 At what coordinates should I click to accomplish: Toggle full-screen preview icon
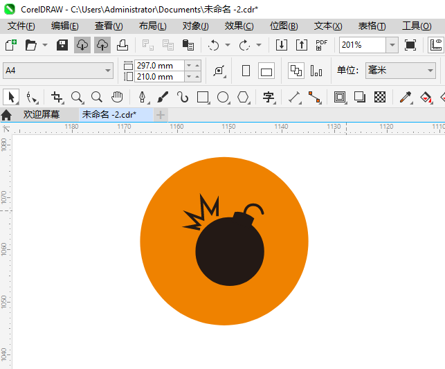410,45
